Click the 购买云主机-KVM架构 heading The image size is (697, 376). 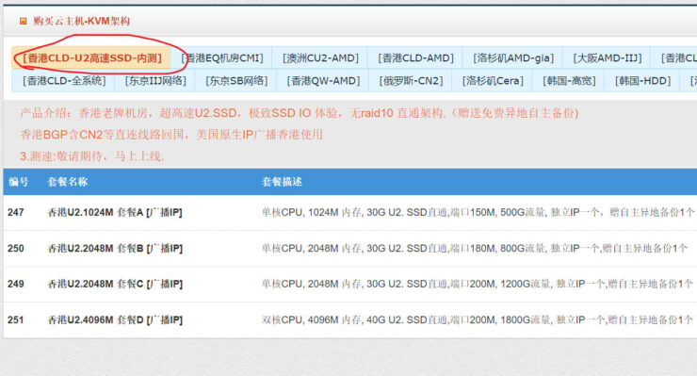coord(81,21)
